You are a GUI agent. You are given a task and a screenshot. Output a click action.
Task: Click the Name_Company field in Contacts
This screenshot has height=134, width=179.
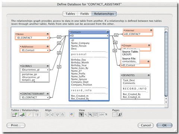tap(80, 43)
